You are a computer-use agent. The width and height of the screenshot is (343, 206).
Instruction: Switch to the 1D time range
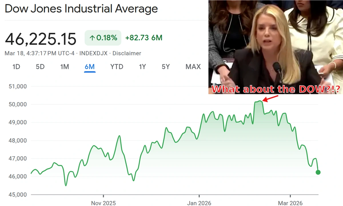(16, 67)
